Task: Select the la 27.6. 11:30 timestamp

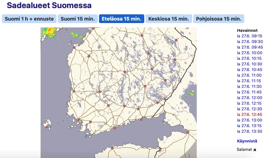Action: [250, 87]
